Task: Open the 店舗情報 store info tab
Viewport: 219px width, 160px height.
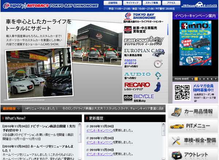Action: tap(113, 3)
